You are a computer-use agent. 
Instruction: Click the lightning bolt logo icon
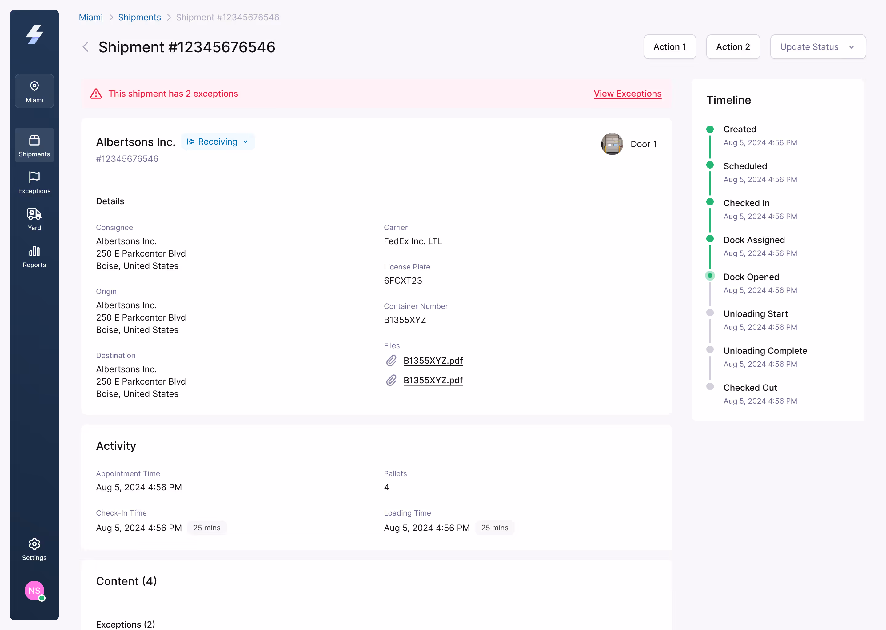coord(34,35)
